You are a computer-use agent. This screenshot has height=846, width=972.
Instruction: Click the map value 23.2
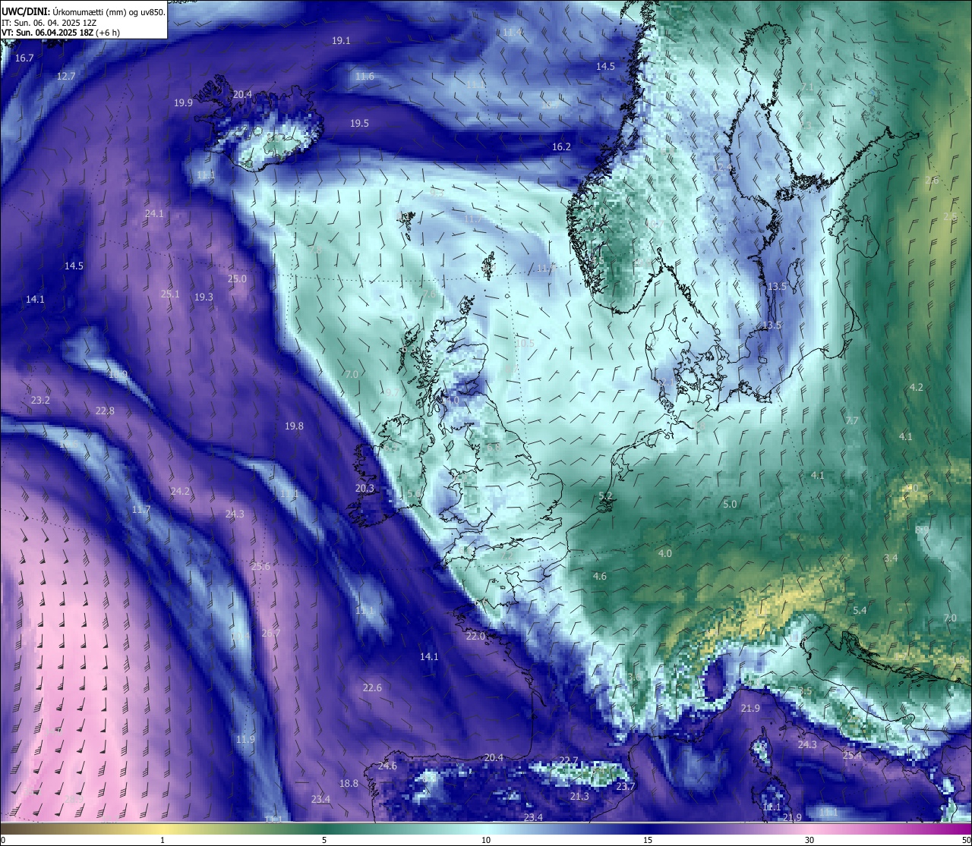pyautogui.click(x=40, y=400)
